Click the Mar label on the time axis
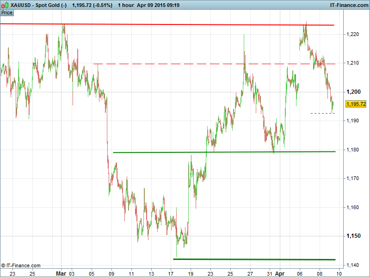 click(x=61, y=273)
